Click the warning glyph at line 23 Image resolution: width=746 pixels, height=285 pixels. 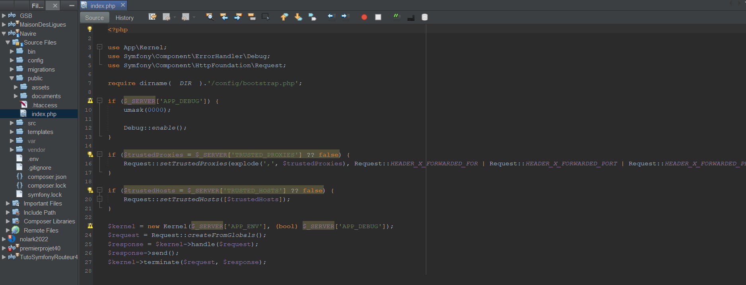pos(90,226)
